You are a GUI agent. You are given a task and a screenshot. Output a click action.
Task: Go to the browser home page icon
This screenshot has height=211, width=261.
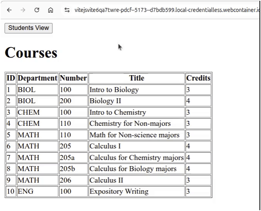click(51, 10)
